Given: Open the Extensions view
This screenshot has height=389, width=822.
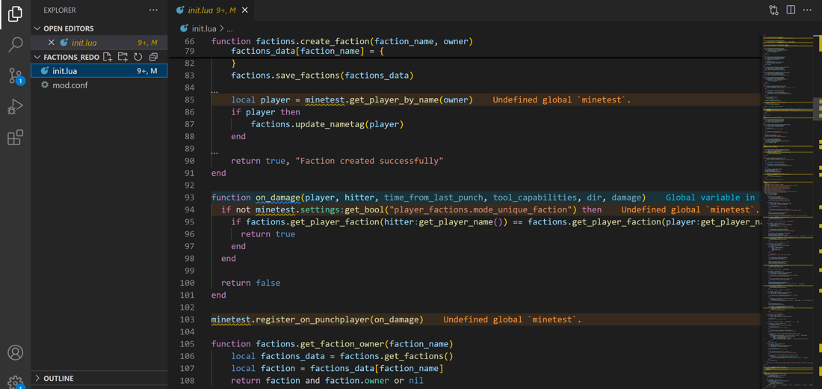Looking at the screenshot, I should click(15, 138).
